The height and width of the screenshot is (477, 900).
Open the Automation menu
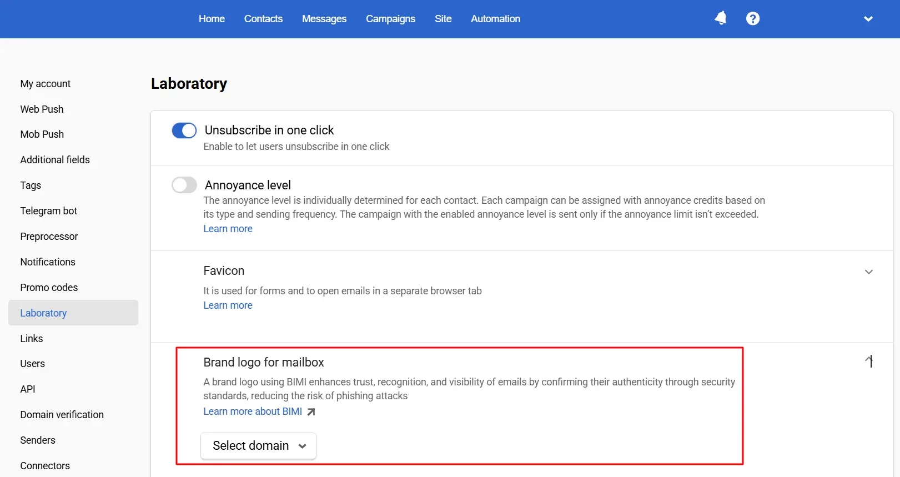click(495, 19)
